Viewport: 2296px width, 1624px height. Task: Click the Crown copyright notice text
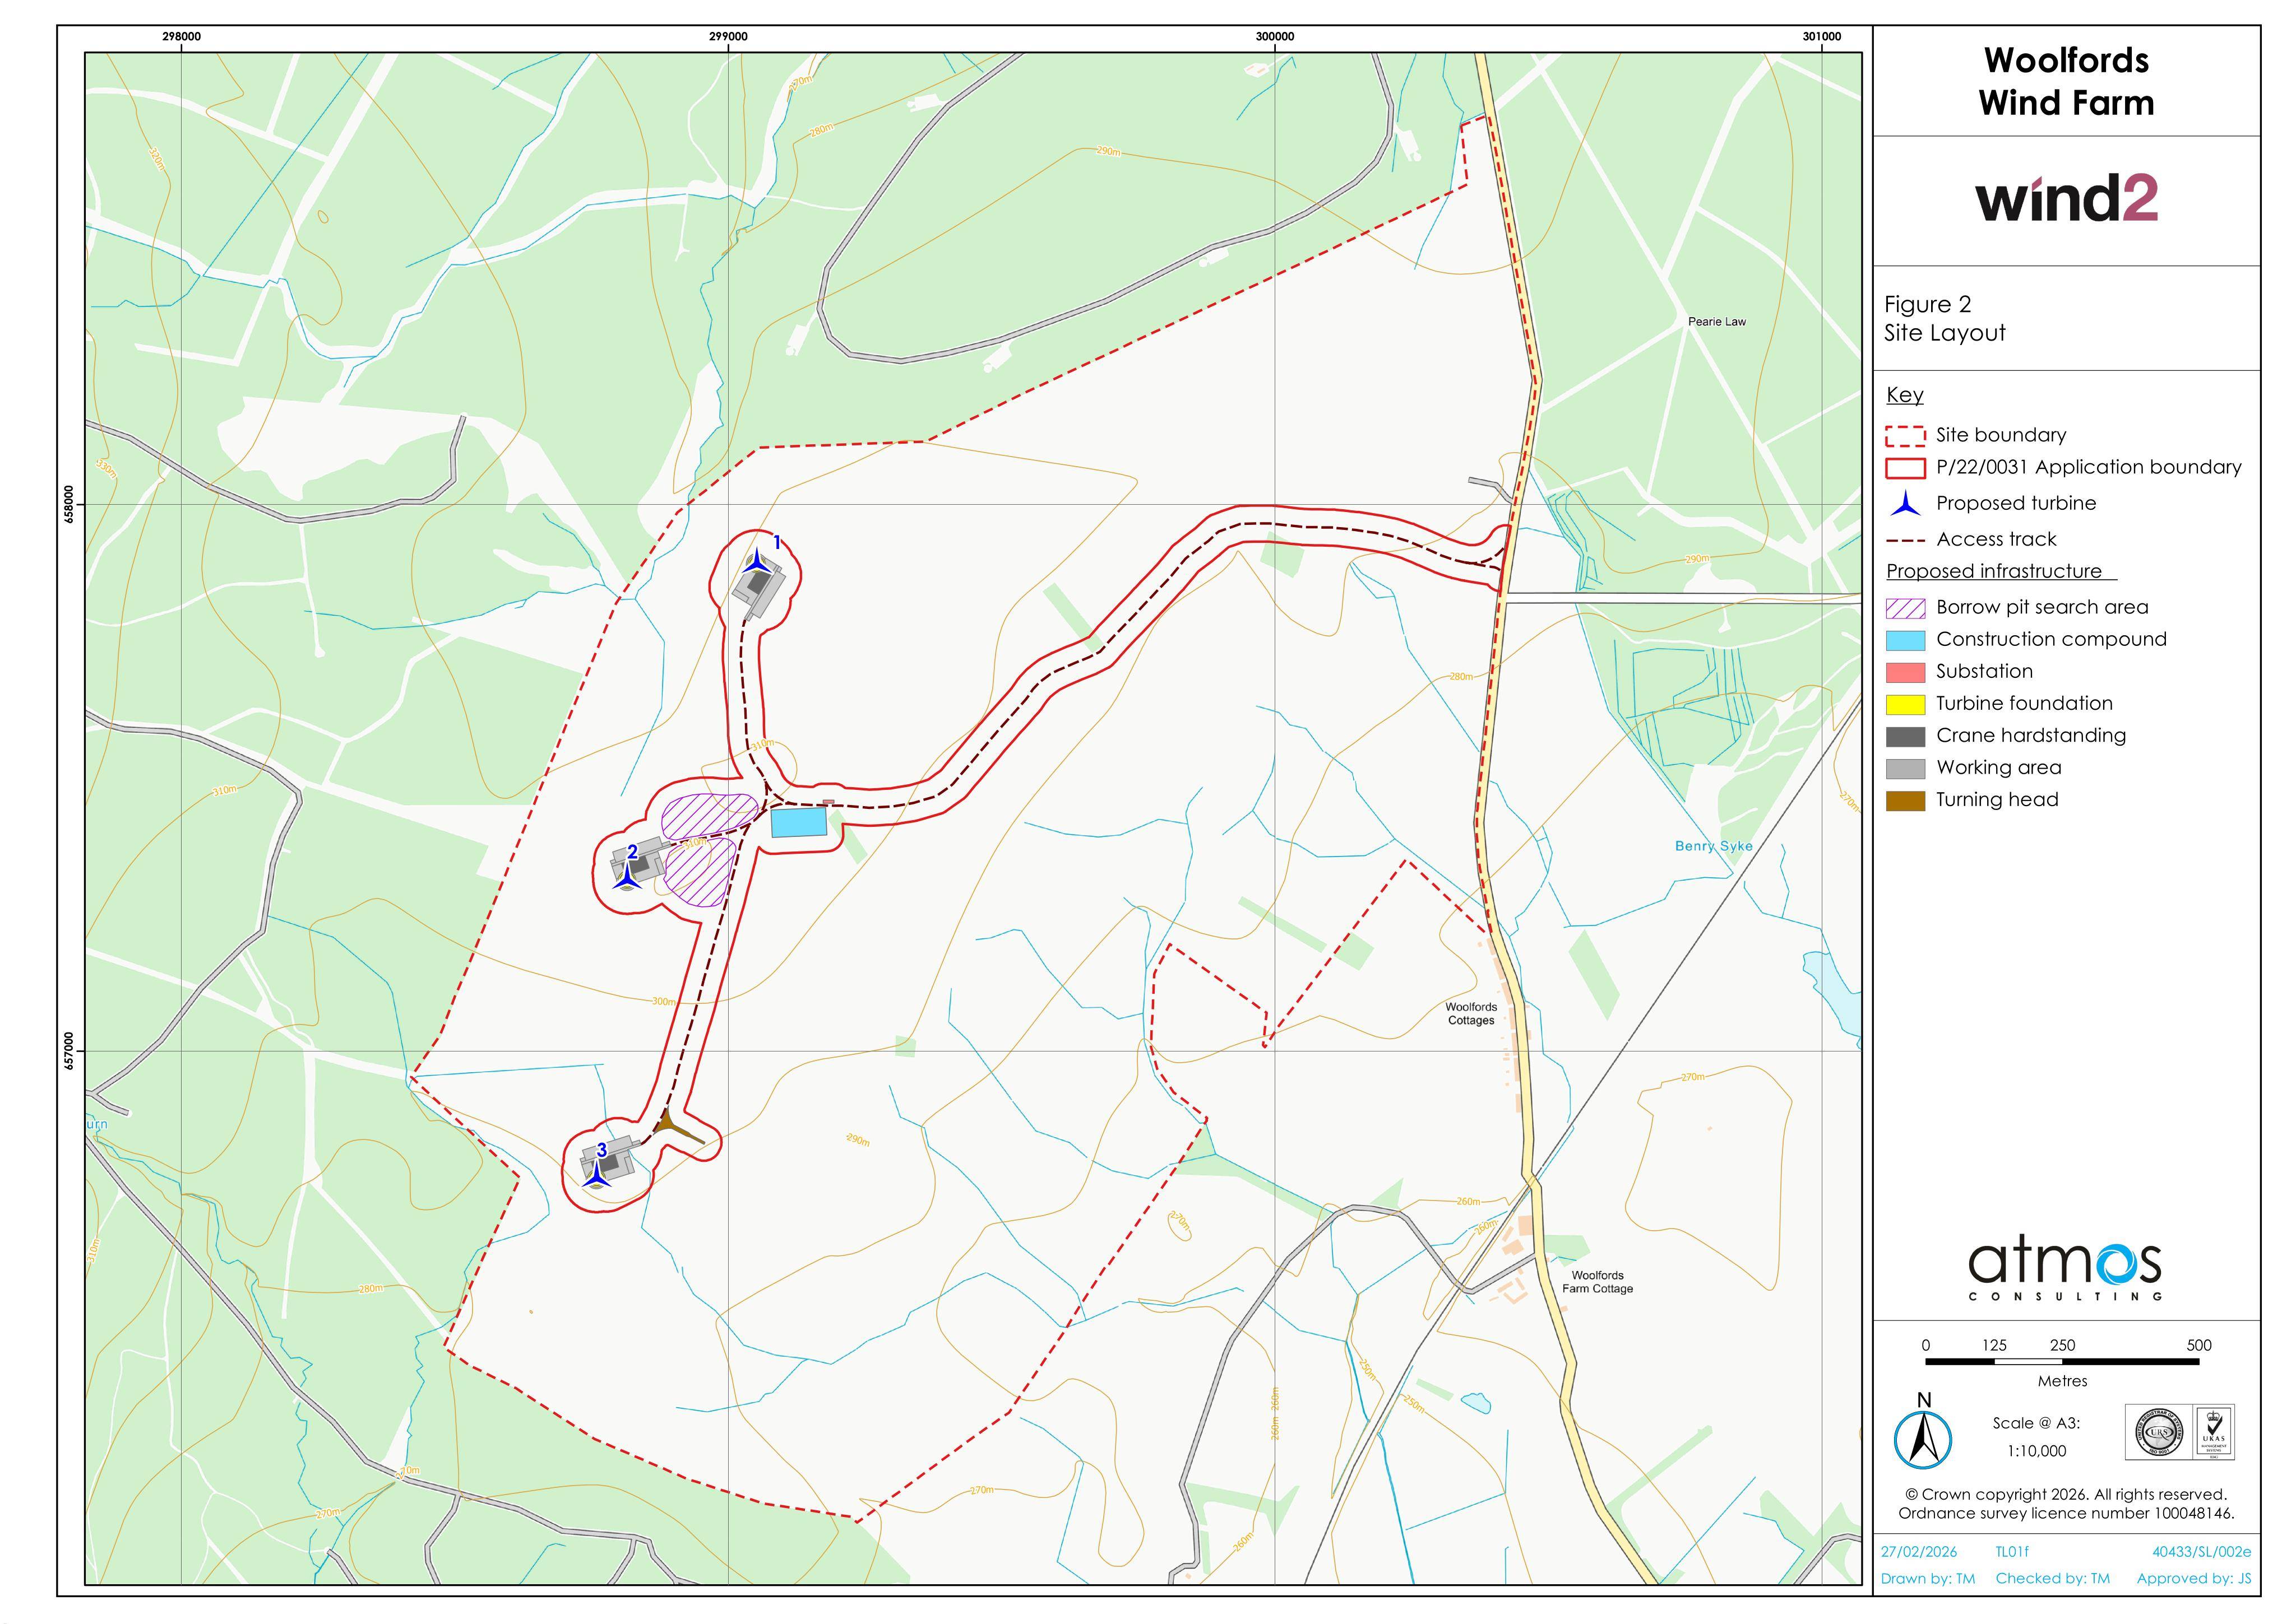click(x=2066, y=1504)
